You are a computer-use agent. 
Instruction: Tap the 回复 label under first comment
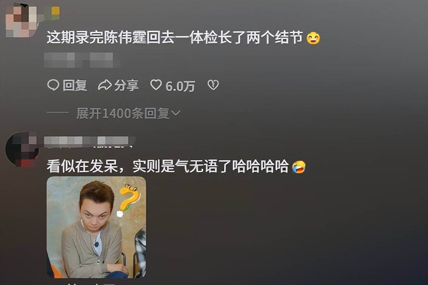pyautogui.click(x=75, y=86)
